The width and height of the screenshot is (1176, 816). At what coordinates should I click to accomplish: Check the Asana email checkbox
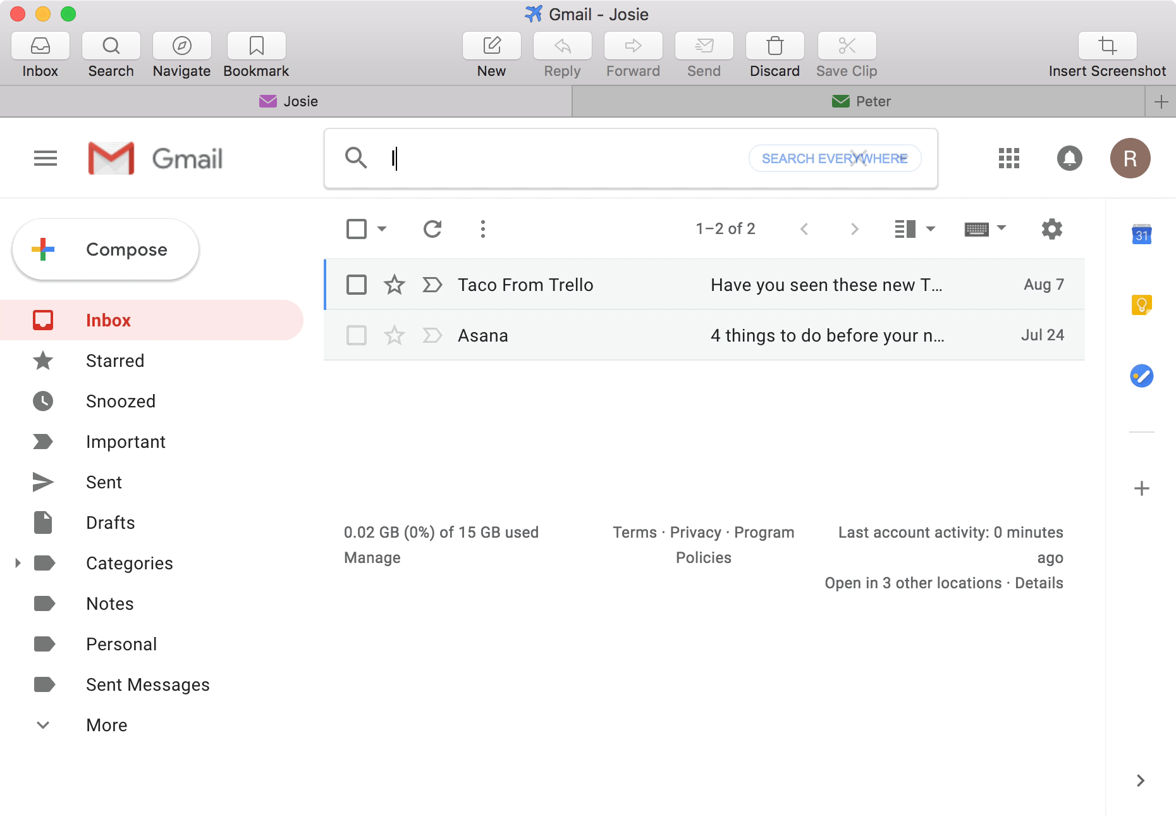(357, 335)
